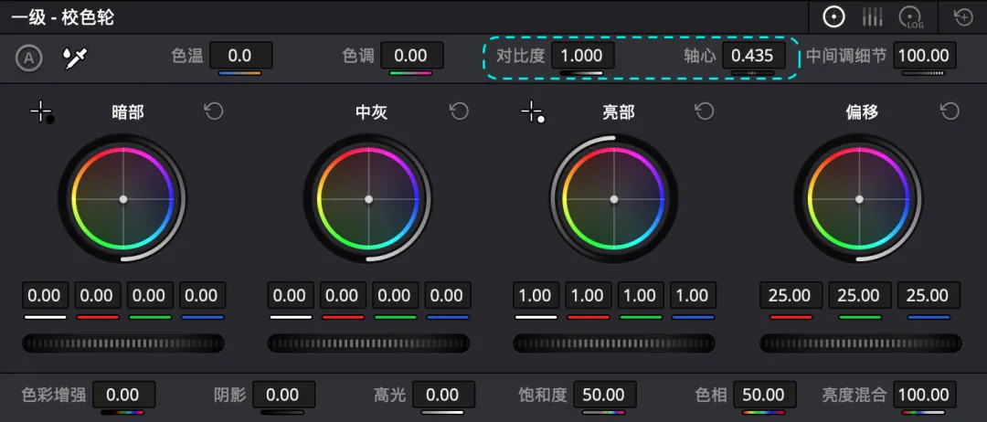Click the 轴心 value field
987x422 pixels.
point(753,55)
